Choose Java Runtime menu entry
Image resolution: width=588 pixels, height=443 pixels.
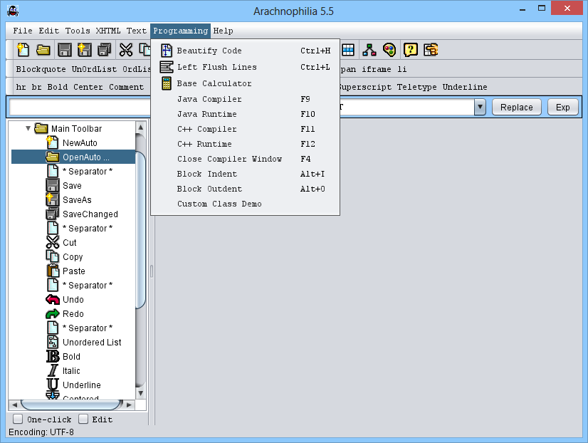tap(246, 114)
